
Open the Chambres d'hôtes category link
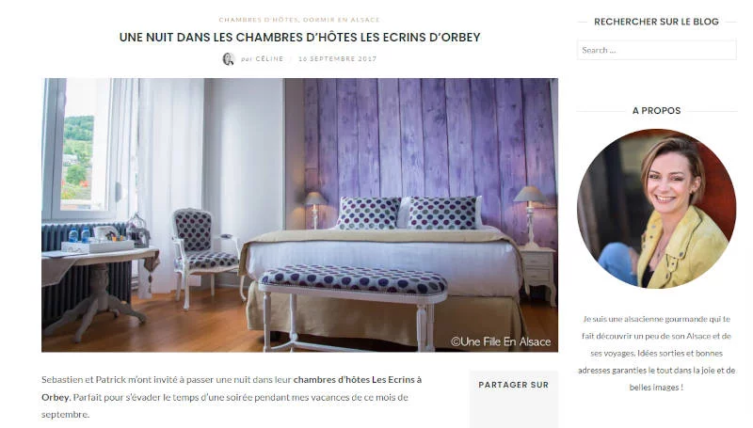pos(259,20)
